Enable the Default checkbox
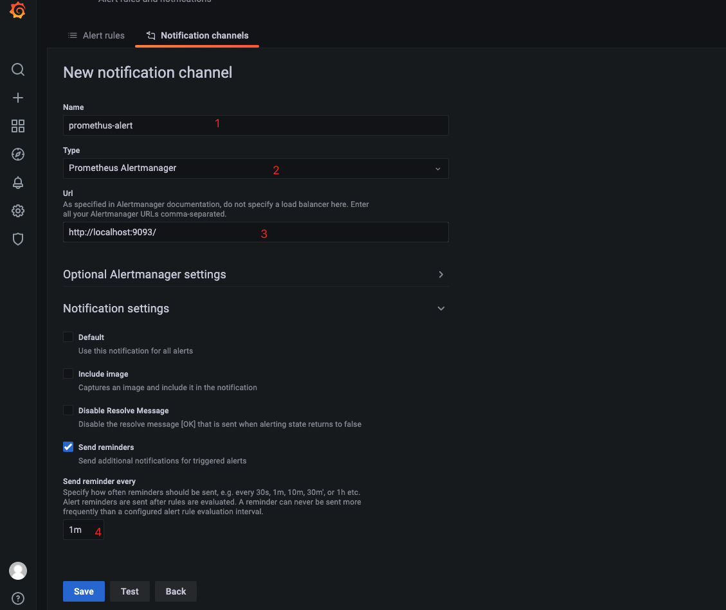726x610 pixels. pyautogui.click(x=68, y=337)
